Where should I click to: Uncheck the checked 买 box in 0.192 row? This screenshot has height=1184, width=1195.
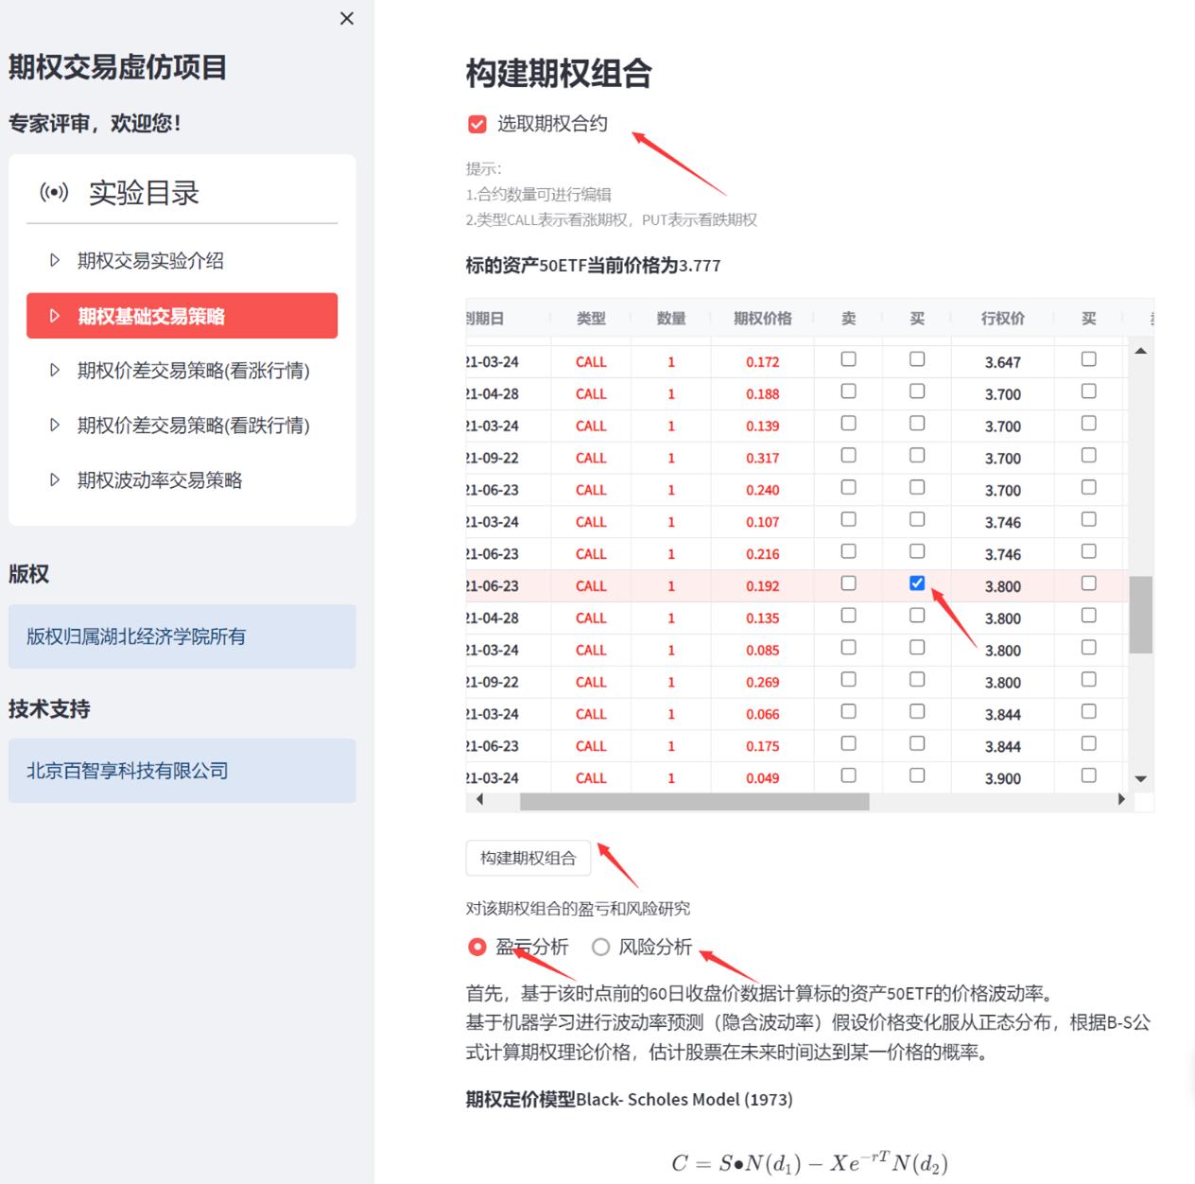coord(917,583)
